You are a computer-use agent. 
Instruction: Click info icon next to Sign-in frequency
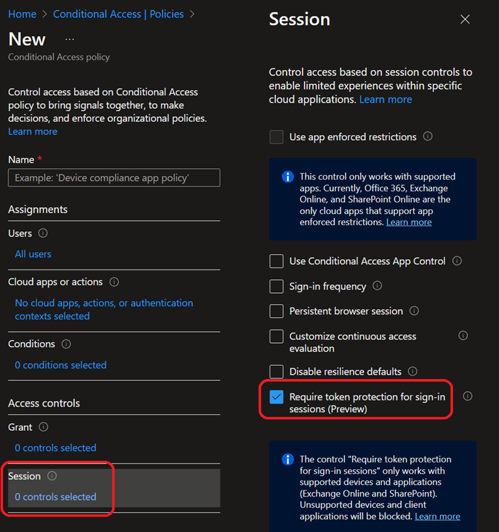[378, 286]
